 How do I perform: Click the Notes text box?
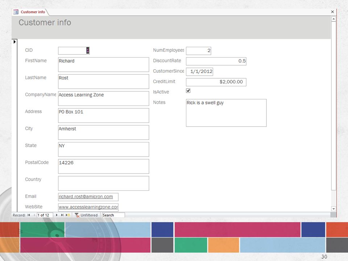tap(226, 113)
